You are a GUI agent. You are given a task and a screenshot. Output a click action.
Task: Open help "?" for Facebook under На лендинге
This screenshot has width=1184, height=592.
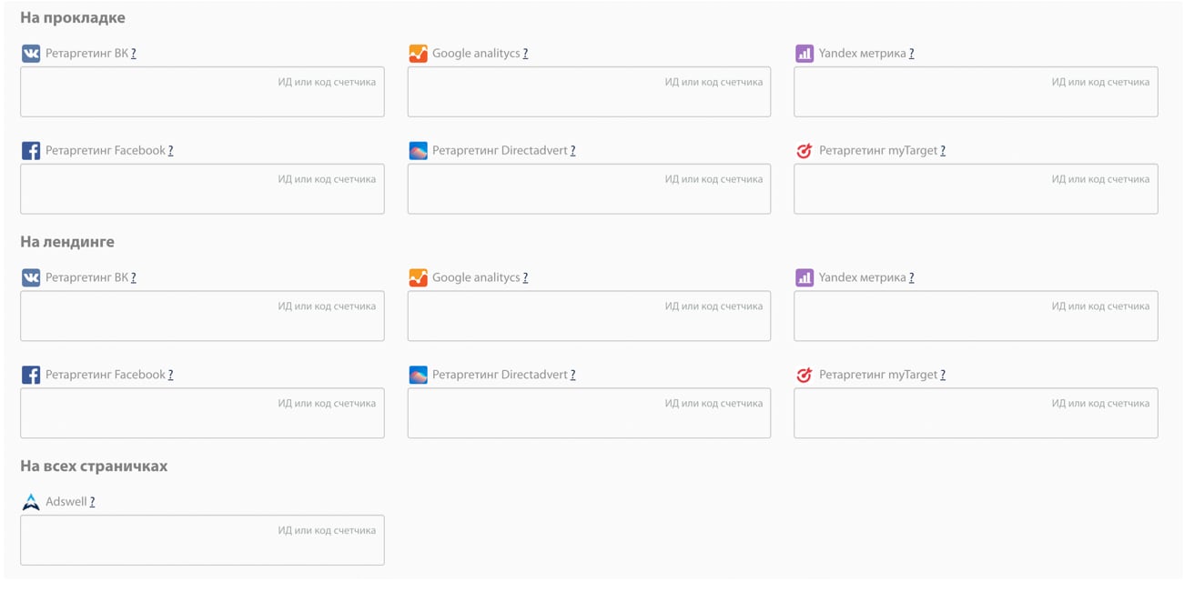click(170, 375)
